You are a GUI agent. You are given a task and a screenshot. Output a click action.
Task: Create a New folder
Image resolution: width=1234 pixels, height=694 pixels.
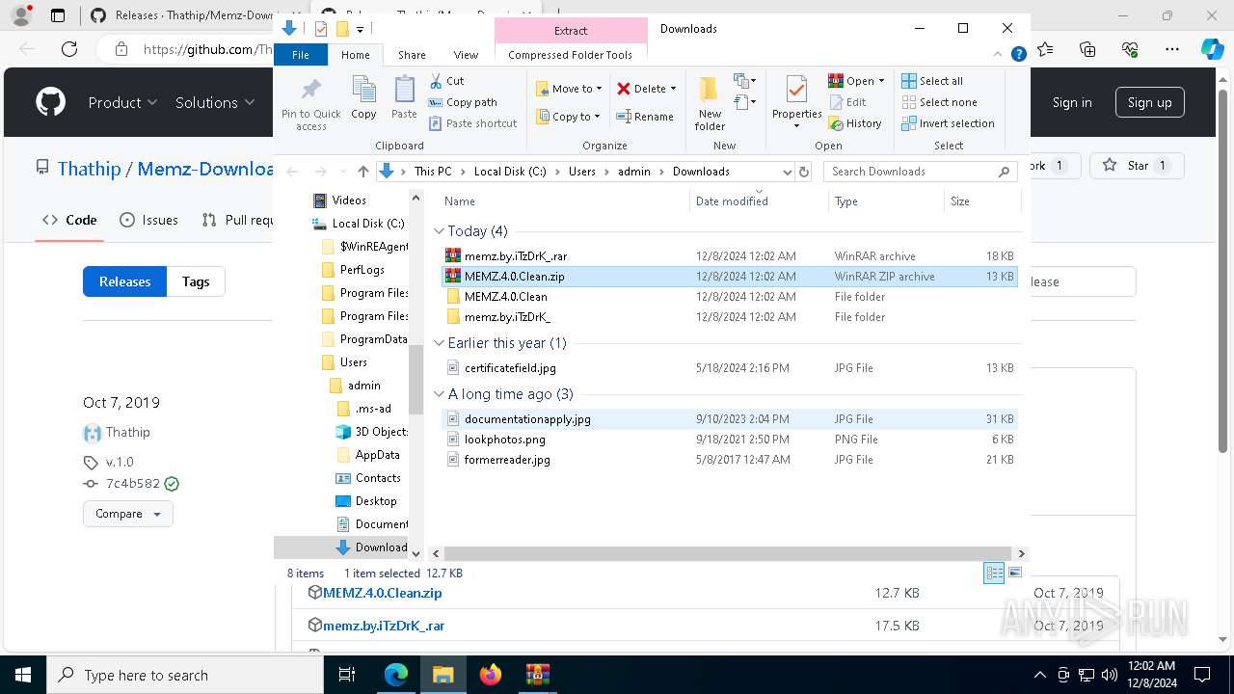tap(710, 103)
